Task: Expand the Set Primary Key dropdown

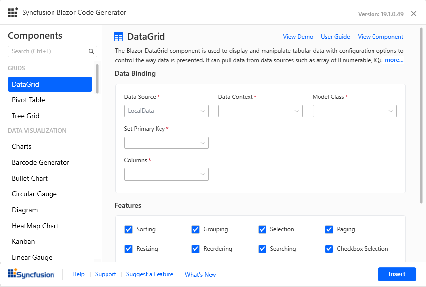Action: (x=166, y=143)
